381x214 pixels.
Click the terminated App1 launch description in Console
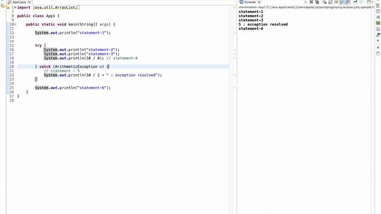click(x=306, y=7)
